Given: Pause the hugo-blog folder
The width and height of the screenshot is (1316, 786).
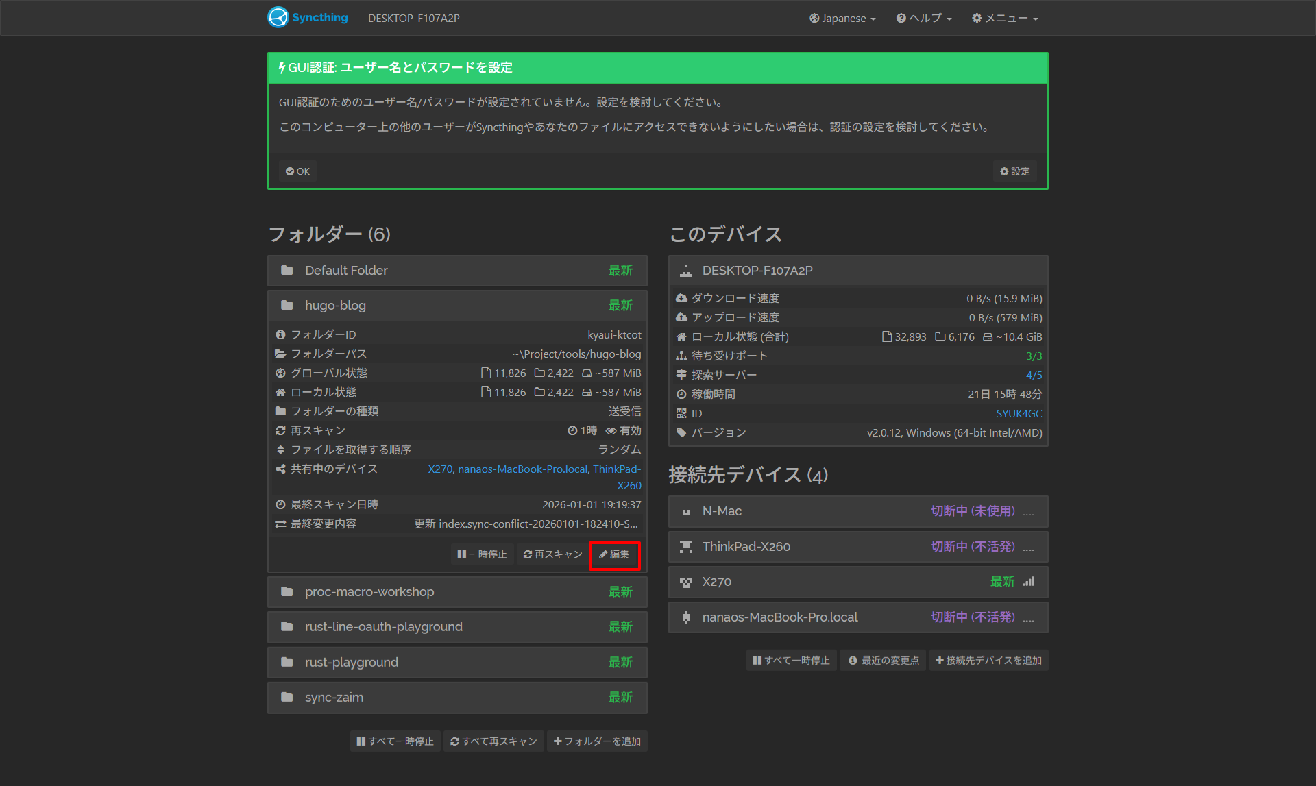Looking at the screenshot, I should point(482,554).
